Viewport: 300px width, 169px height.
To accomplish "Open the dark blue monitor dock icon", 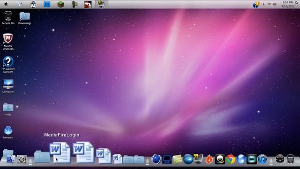I will tap(167, 159).
